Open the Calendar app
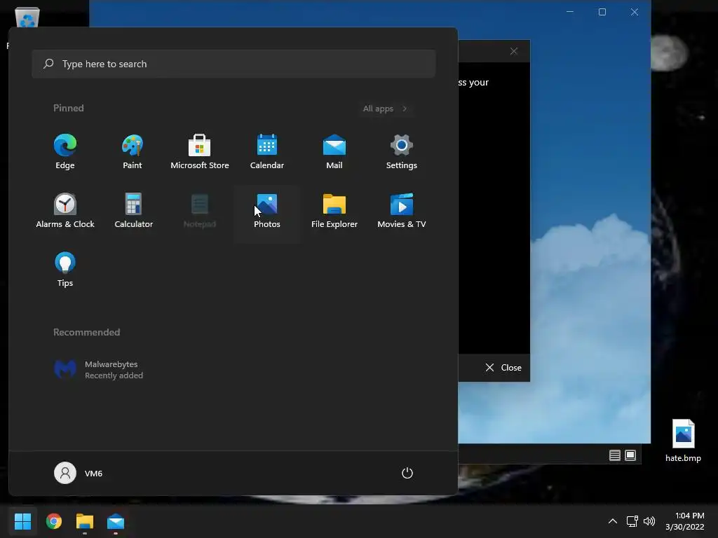This screenshot has width=718, height=538. point(267,152)
